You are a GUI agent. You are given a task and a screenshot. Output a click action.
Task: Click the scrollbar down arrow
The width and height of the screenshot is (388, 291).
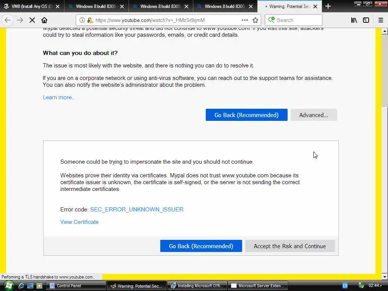point(385,277)
